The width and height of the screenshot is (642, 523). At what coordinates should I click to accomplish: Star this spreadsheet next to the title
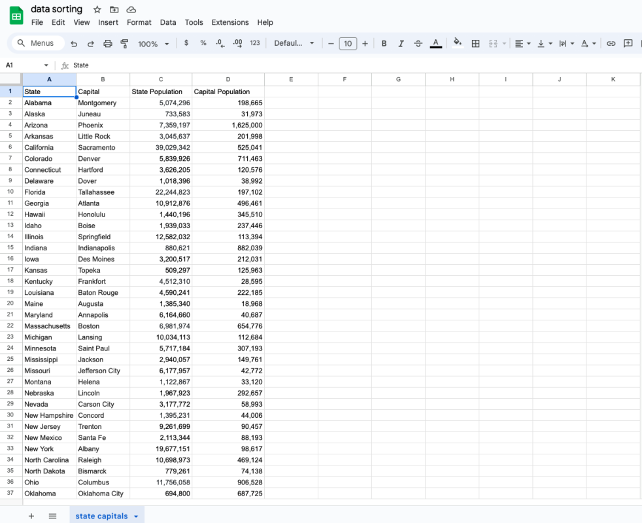pos(97,9)
